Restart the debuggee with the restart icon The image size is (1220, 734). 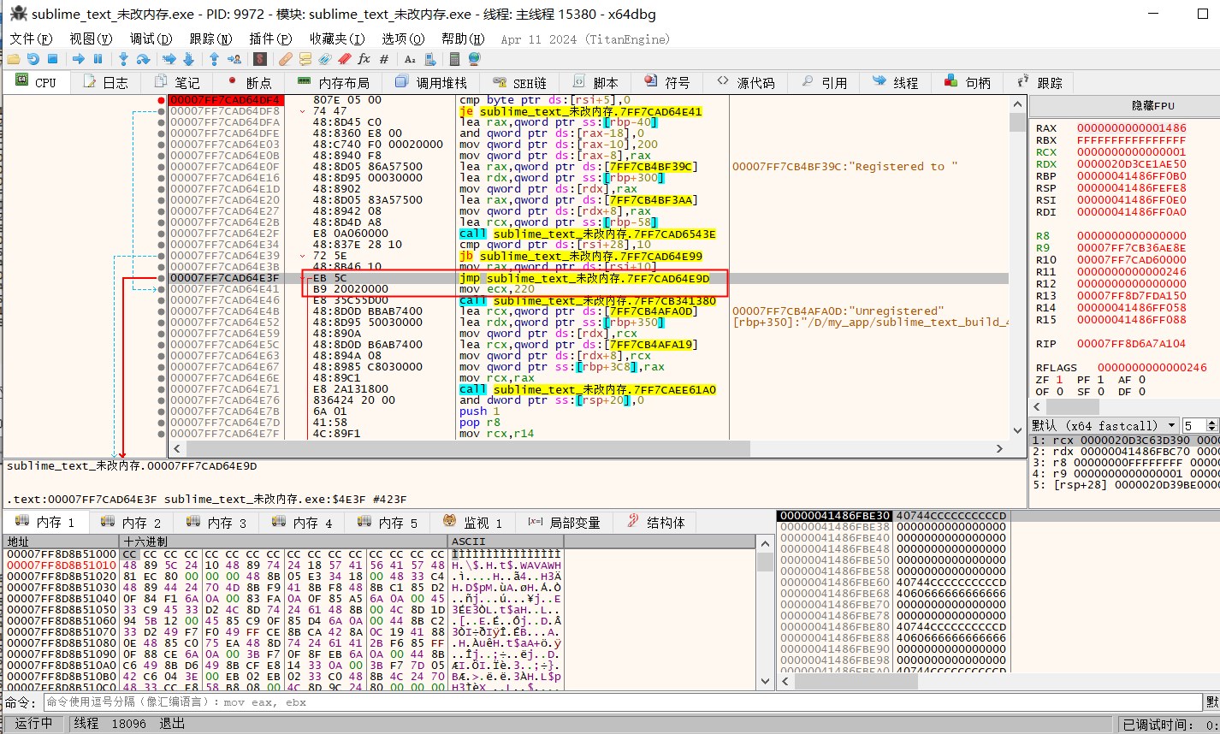[33, 59]
